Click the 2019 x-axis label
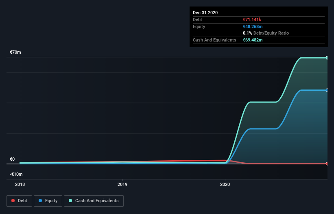Screen dimensions: 334x214 tap(122, 184)
